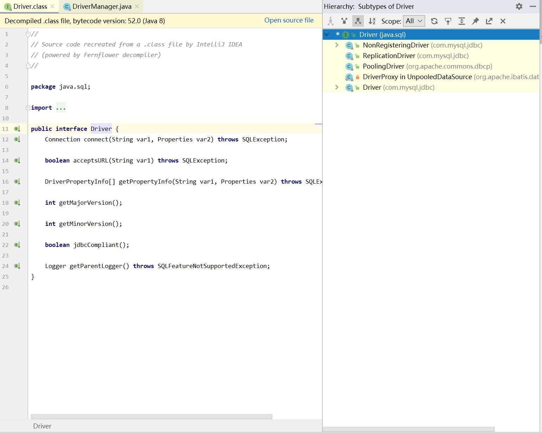Open hierarchy settings gear
This screenshot has width=542, height=433.
click(x=519, y=6)
